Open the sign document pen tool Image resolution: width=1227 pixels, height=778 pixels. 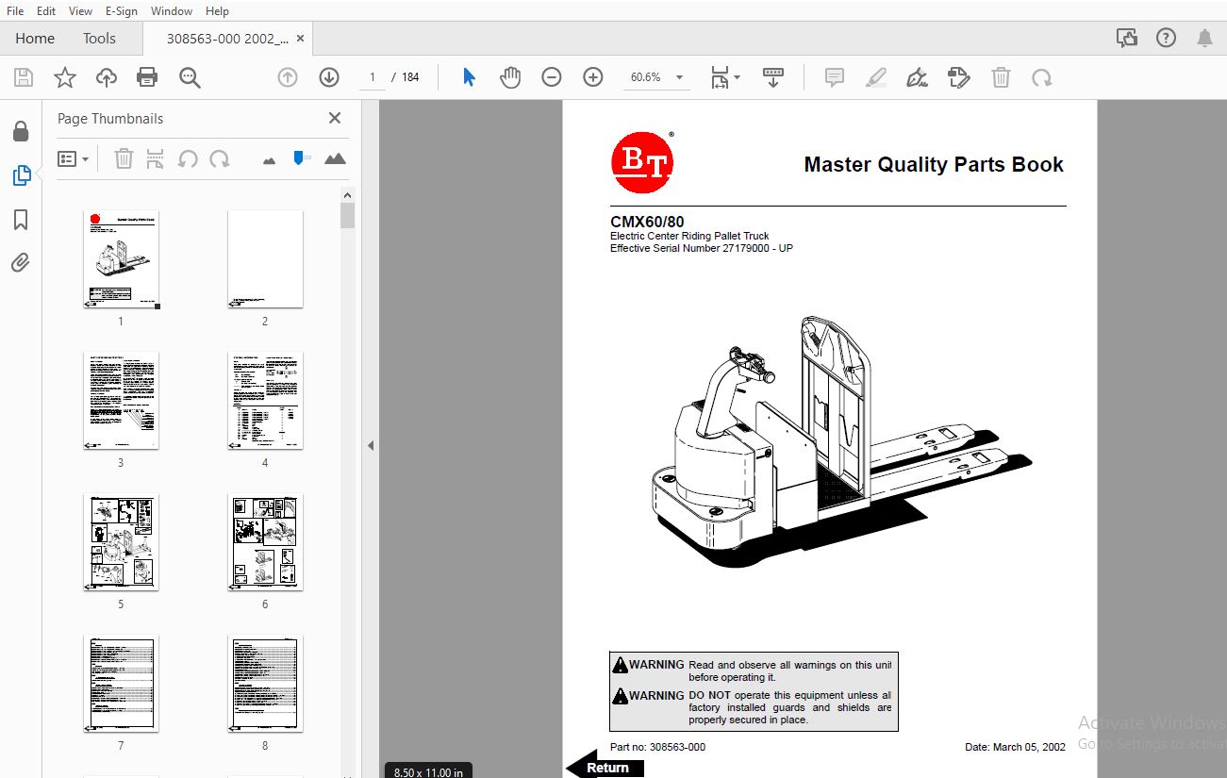click(x=916, y=77)
